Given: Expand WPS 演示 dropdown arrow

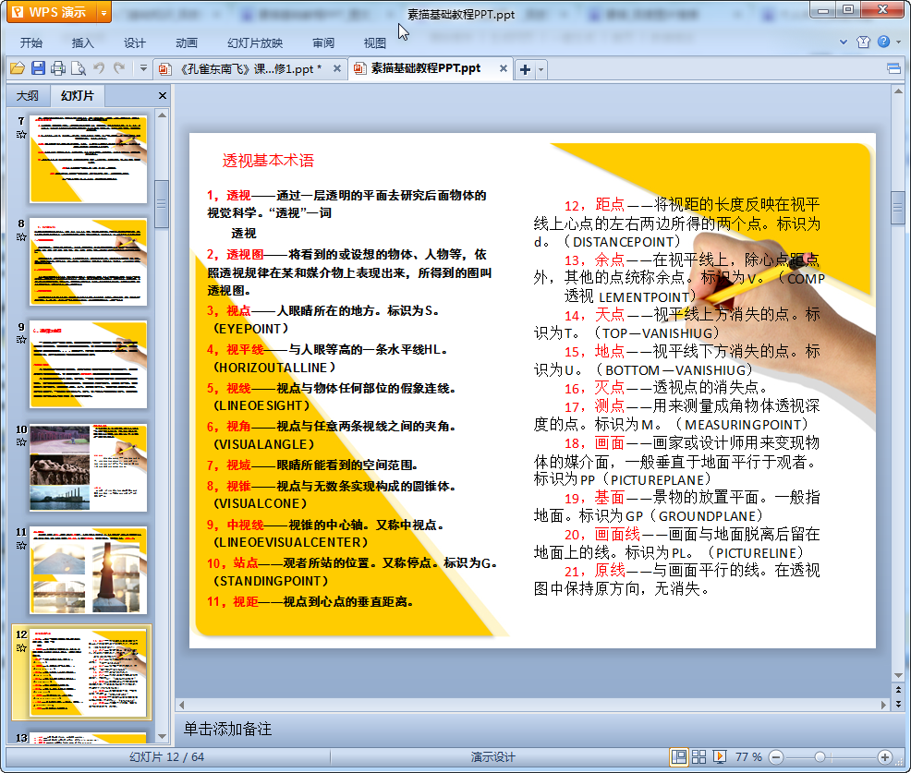Looking at the screenshot, I should 104,12.
